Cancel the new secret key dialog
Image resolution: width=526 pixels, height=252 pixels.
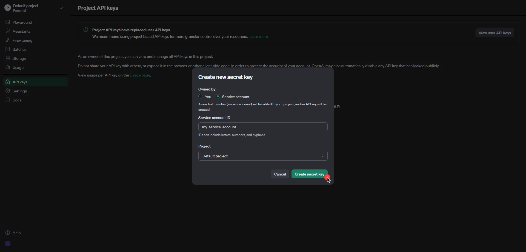point(280,174)
